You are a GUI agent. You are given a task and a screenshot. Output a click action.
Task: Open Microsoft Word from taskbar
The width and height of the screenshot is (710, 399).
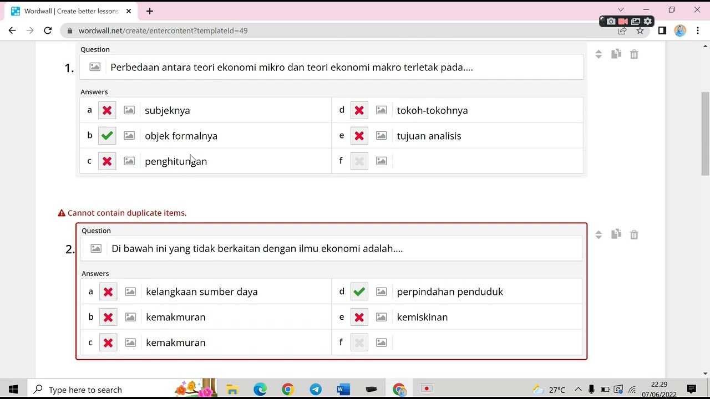point(343,390)
